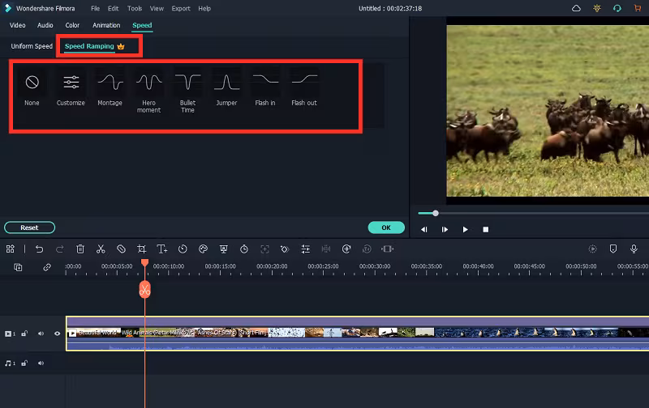Screen dimensions: 649x408
Task: Open the cloud icon in title bar
Action: click(576, 8)
